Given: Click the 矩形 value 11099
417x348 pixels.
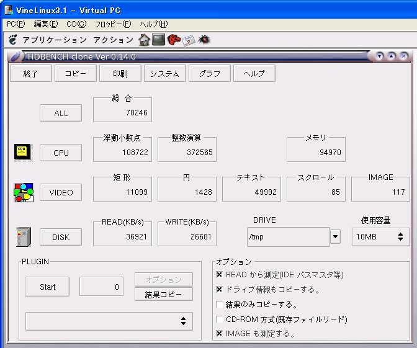Looking at the screenshot, I should [137, 192].
